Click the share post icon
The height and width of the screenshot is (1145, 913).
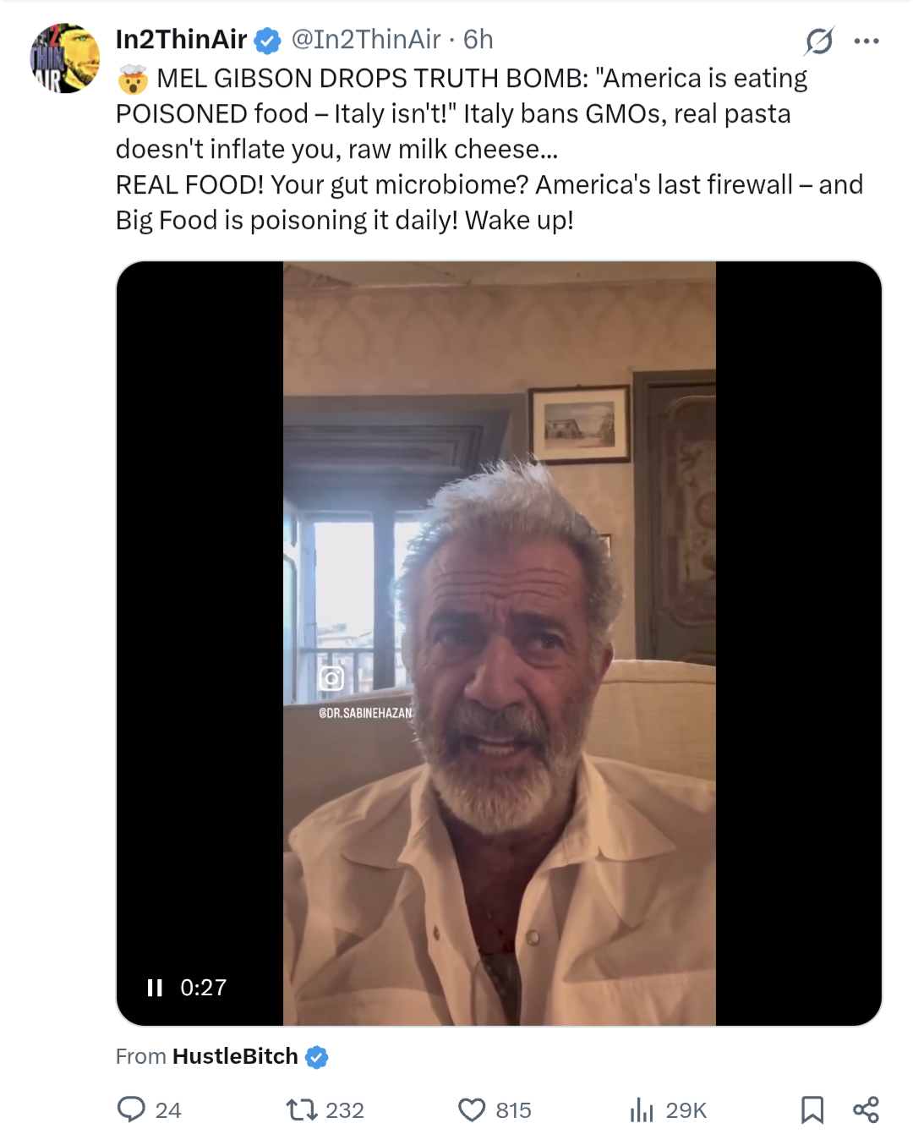[866, 1109]
